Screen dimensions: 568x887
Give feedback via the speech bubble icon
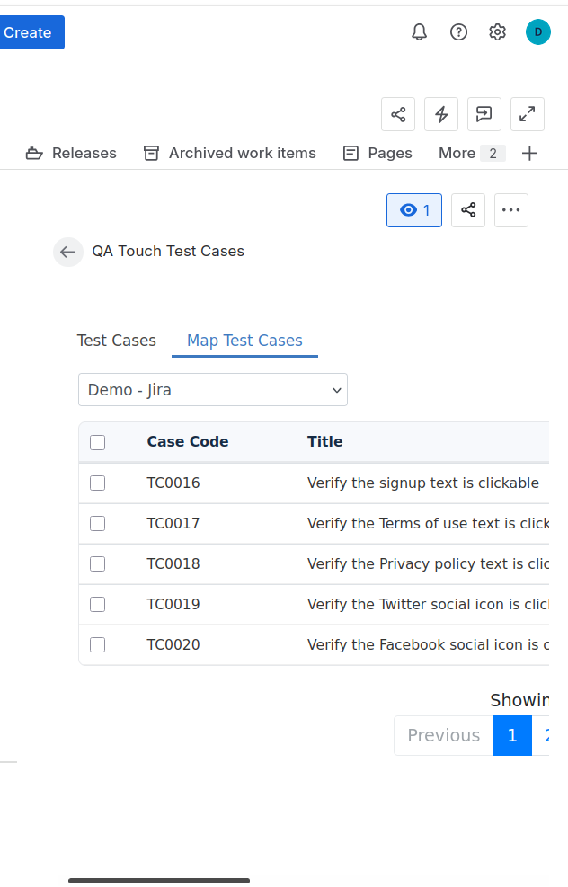click(x=484, y=114)
